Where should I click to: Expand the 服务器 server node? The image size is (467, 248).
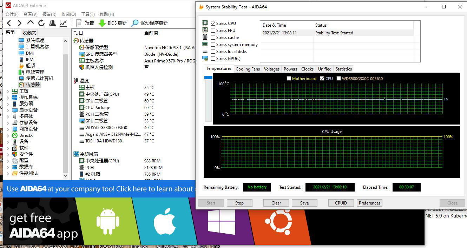[x=8, y=103]
